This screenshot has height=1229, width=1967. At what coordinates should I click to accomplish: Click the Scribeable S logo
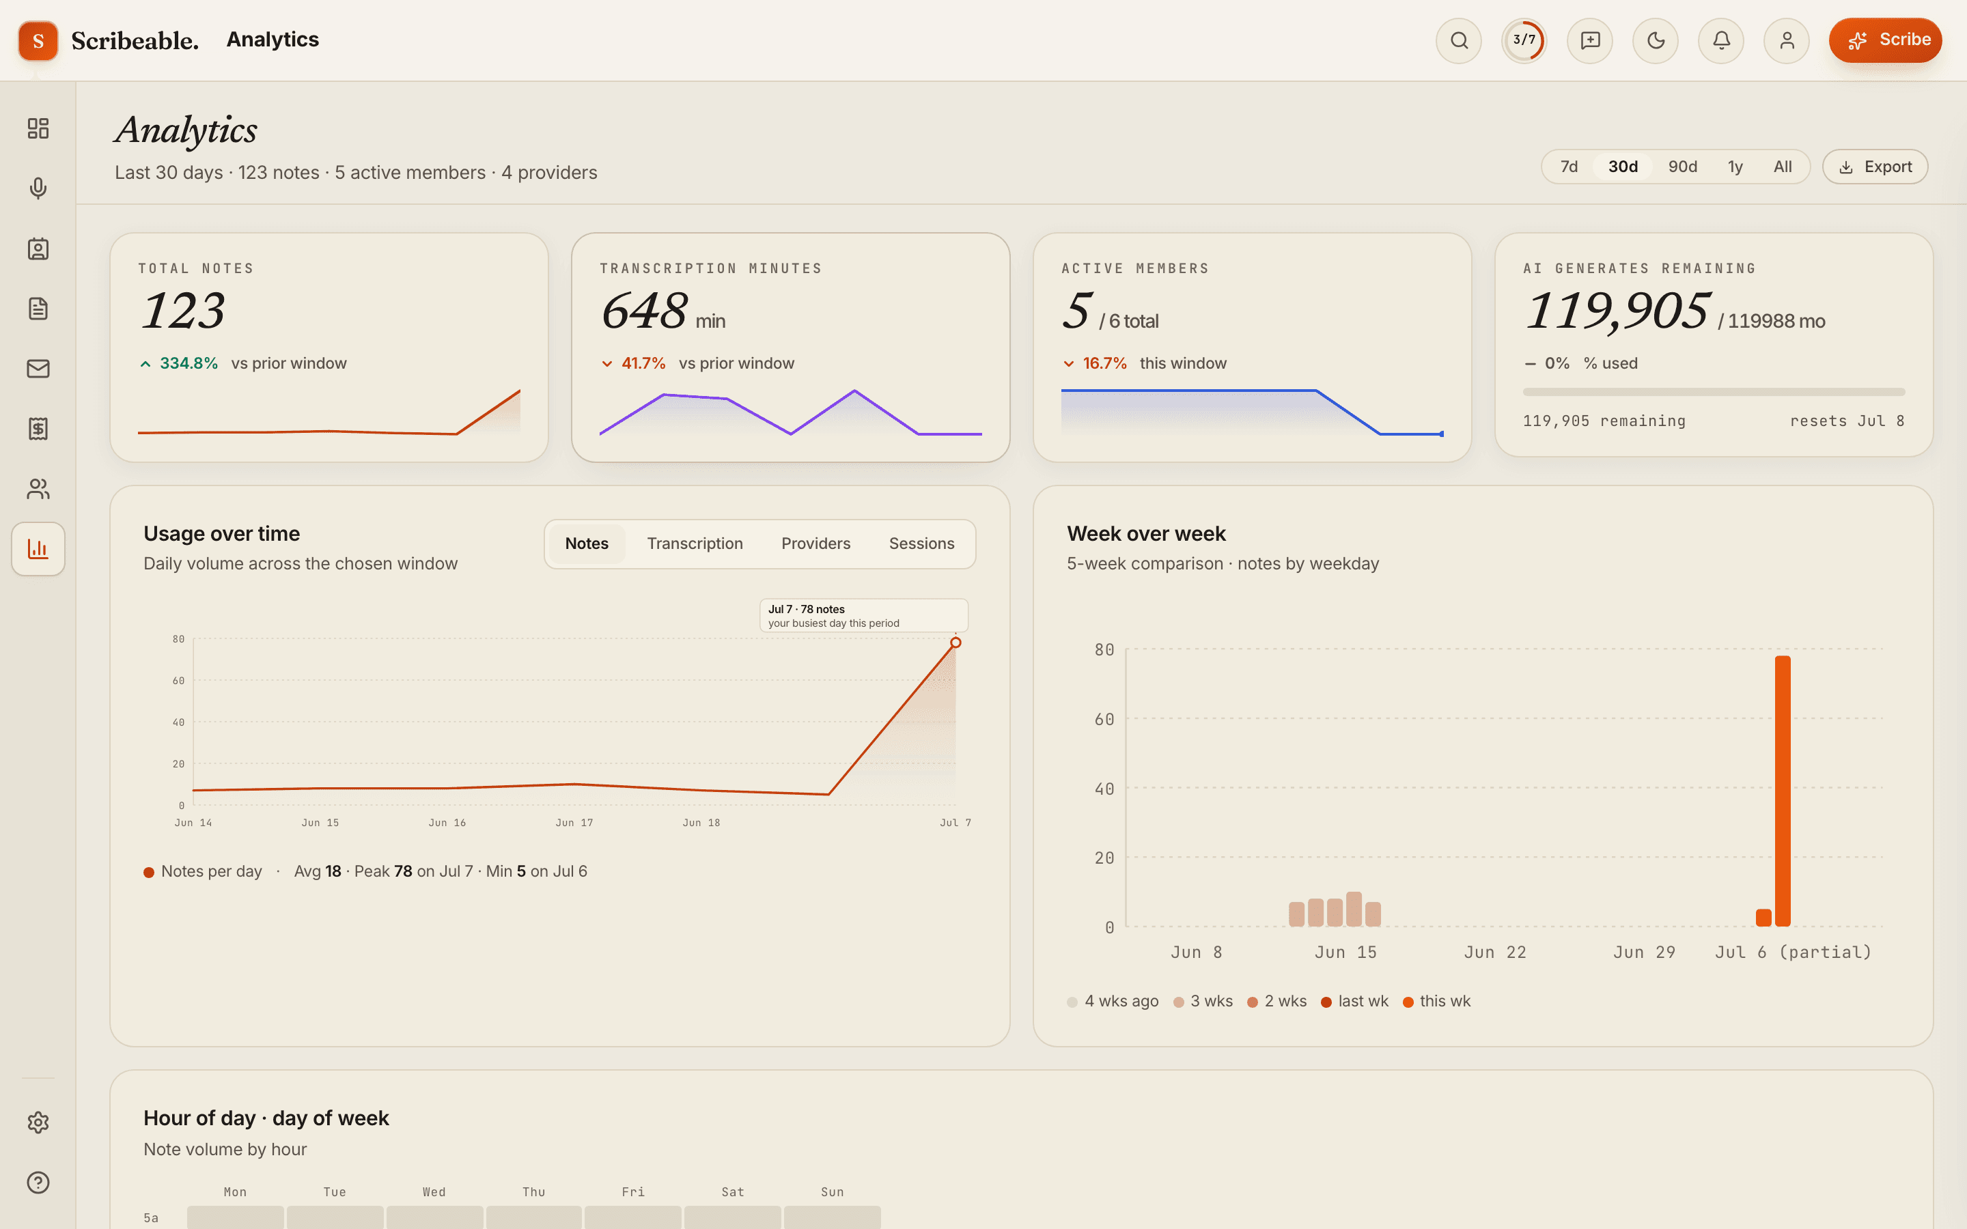click(x=38, y=41)
